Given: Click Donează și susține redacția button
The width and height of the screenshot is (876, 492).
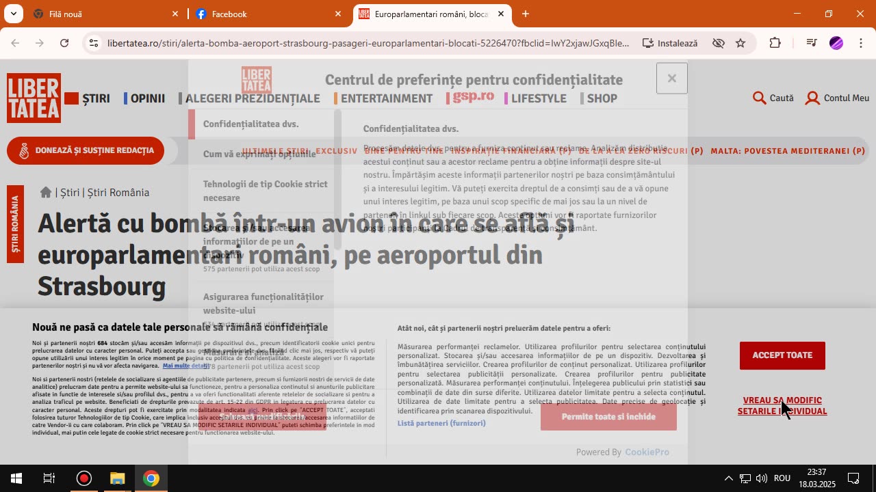Looking at the screenshot, I should (86, 150).
